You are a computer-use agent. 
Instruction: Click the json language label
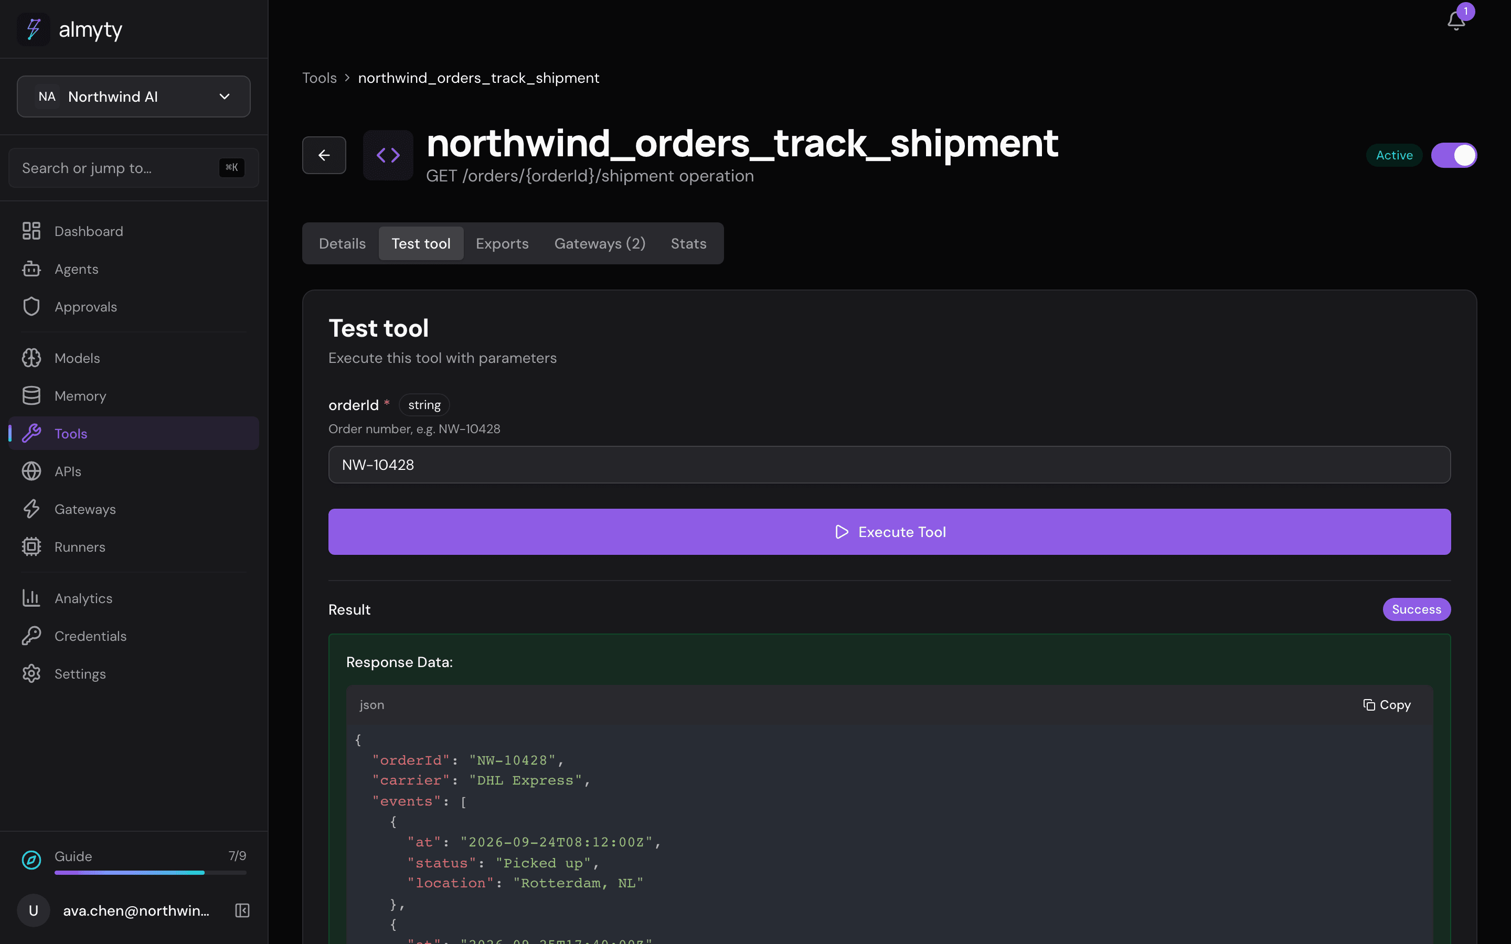371,705
